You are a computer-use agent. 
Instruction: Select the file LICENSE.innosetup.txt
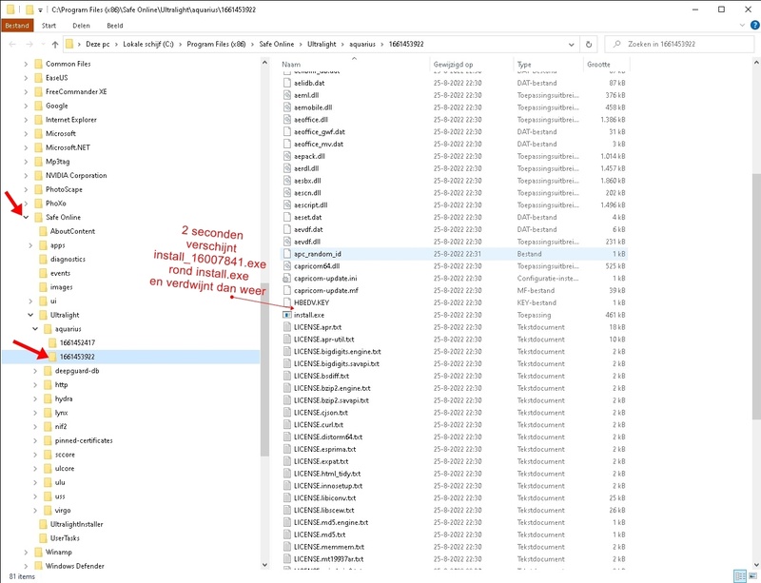328,485
